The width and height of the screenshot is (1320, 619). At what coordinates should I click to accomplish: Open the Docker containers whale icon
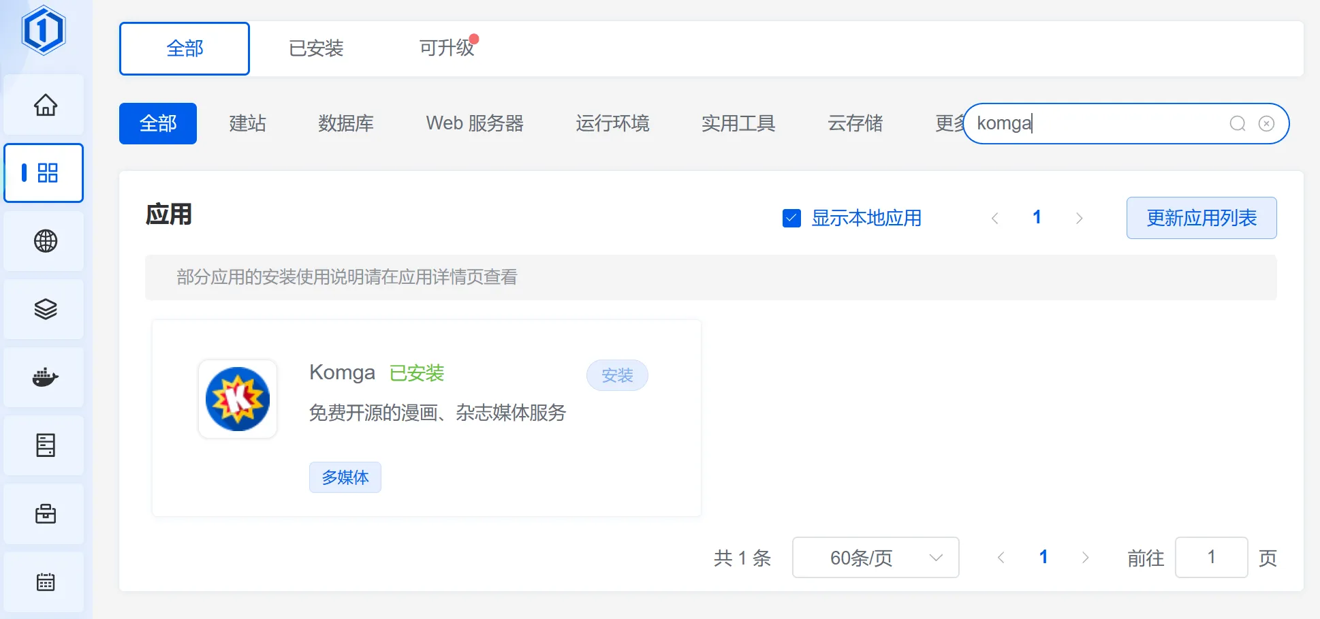tap(45, 377)
